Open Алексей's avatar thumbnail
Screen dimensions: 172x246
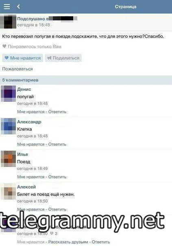[8, 191]
